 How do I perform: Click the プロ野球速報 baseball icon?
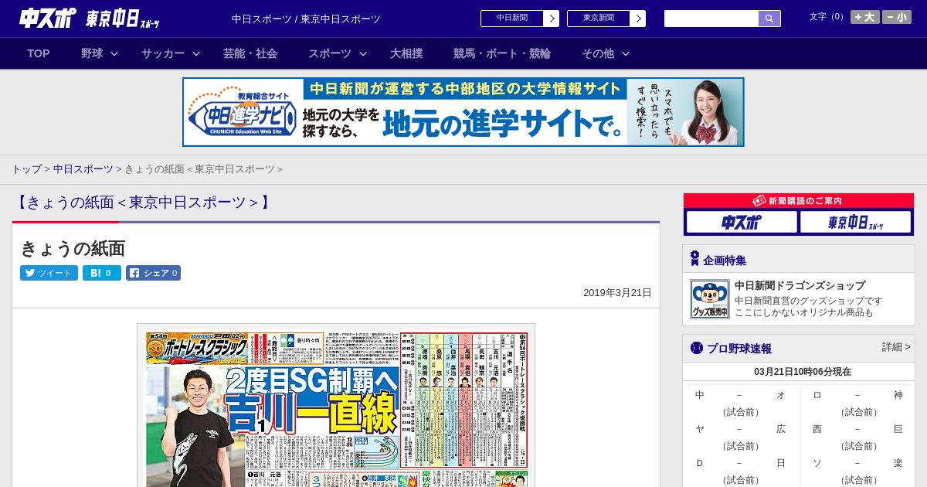click(x=697, y=348)
